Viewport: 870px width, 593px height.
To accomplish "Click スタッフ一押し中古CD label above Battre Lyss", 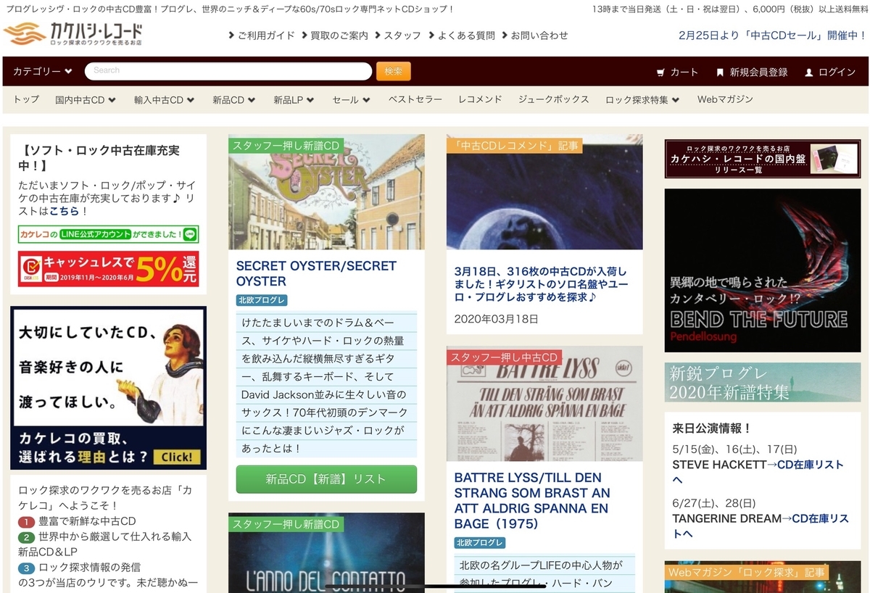I will (x=505, y=357).
